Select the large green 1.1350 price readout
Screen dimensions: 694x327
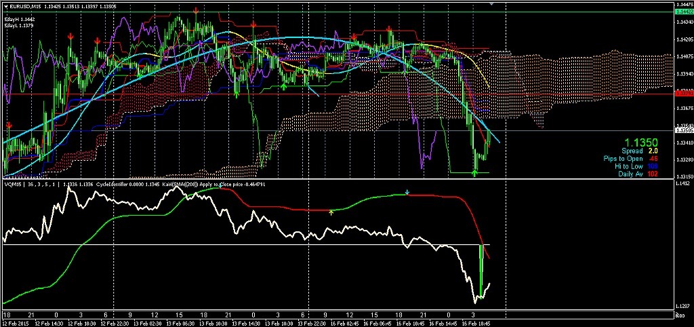pyautogui.click(x=641, y=142)
